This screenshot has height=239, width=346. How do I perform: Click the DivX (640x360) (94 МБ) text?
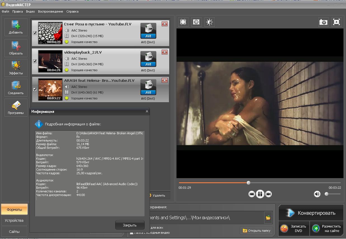click(x=87, y=64)
